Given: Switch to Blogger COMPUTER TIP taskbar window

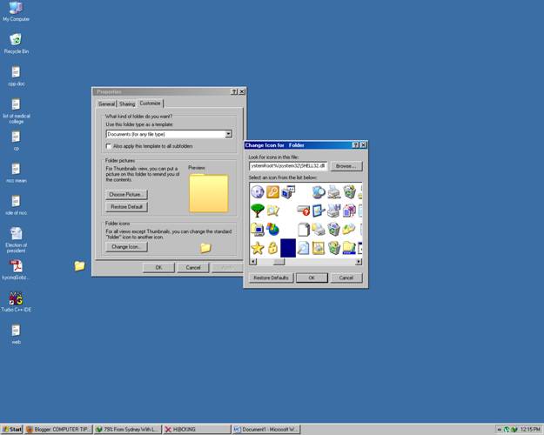Looking at the screenshot, I should (58, 430).
